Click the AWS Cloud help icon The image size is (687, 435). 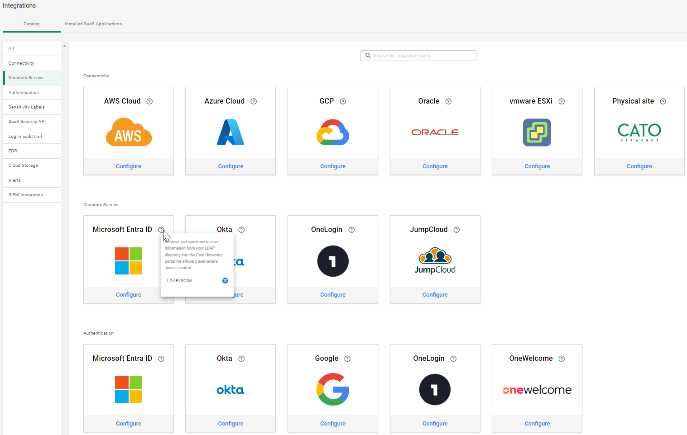point(149,101)
